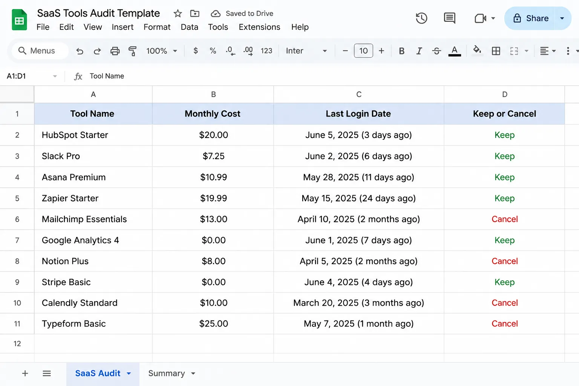Format as currency with dollar icon
This screenshot has height=386, width=579.
[195, 51]
